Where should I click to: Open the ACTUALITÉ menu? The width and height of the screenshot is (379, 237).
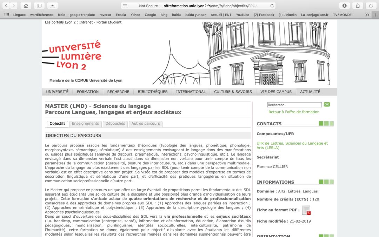(310, 92)
